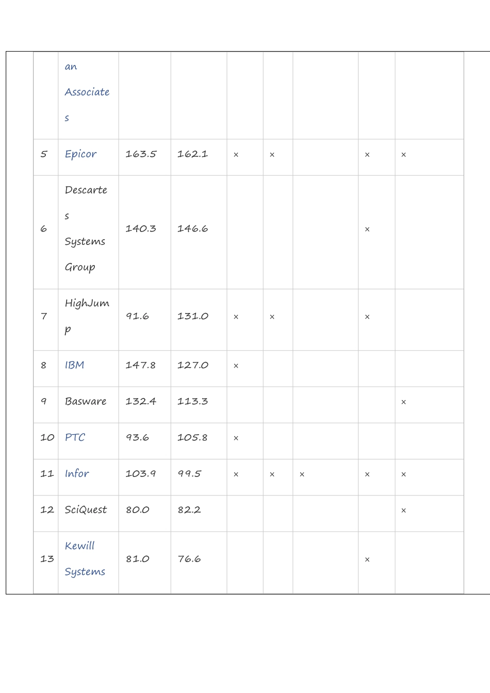Open the Associates link at top

[87, 92]
